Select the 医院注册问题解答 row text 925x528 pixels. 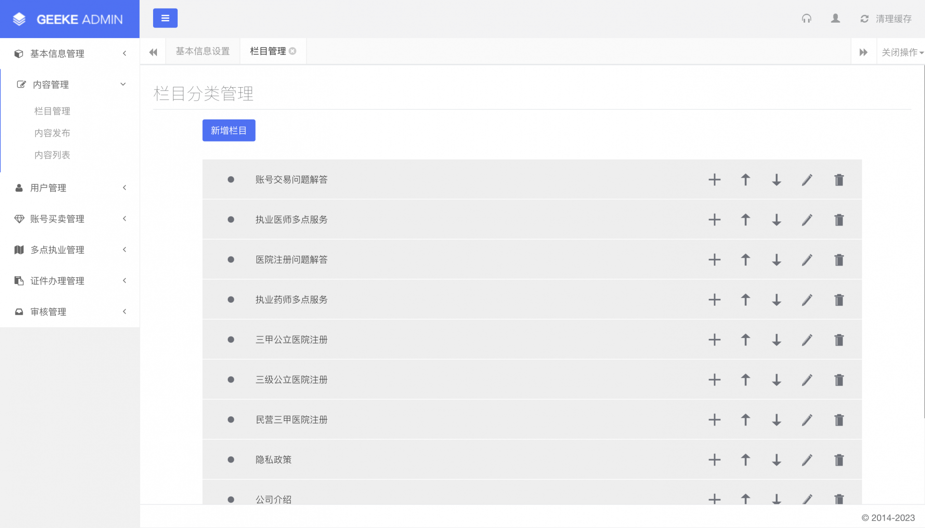click(x=291, y=259)
